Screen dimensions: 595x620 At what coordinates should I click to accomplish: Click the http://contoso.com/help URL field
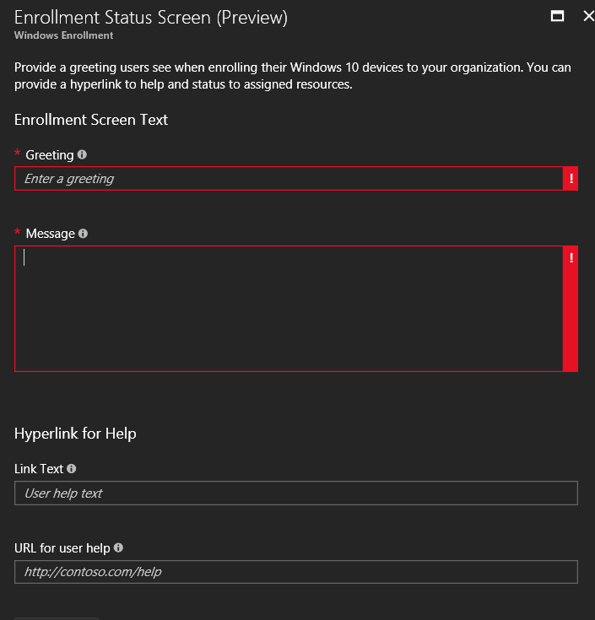pyautogui.click(x=295, y=572)
